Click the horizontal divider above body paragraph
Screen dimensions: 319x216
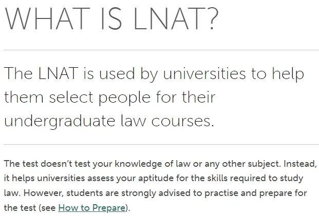[x=161, y=145]
